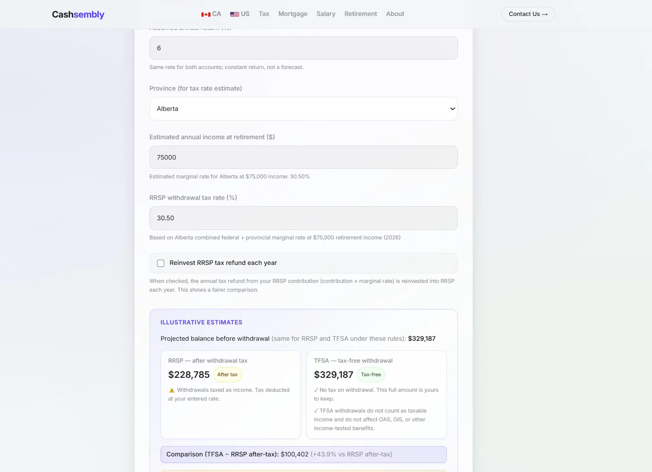Open the Tax menu

tap(264, 14)
